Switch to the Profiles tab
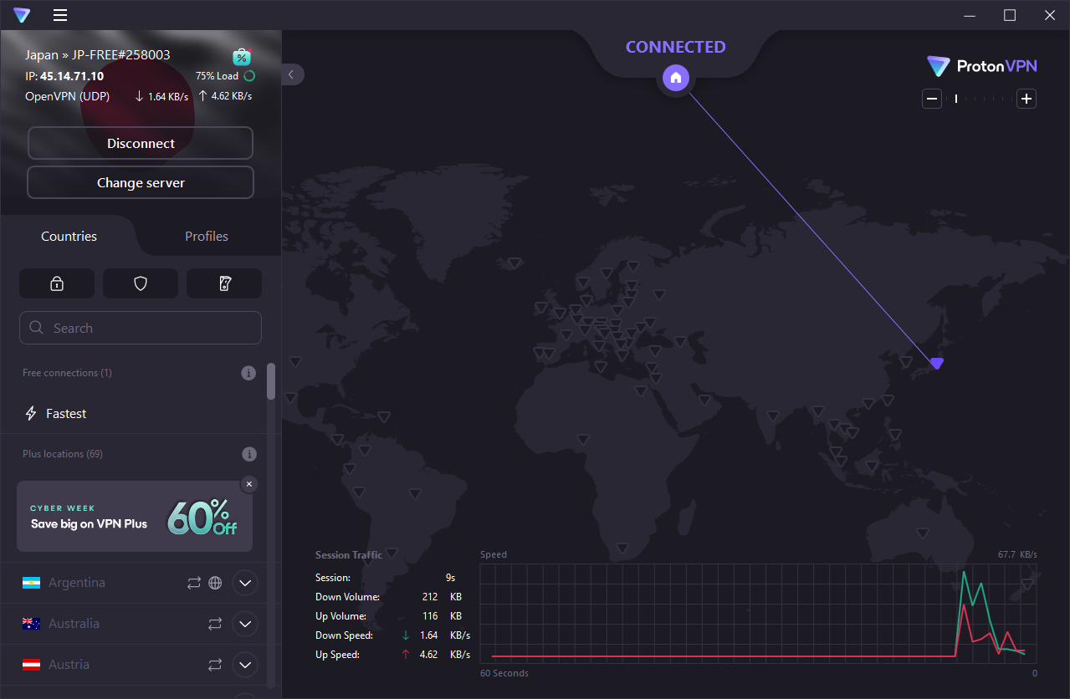The image size is (1070, 699). (207, 237)
